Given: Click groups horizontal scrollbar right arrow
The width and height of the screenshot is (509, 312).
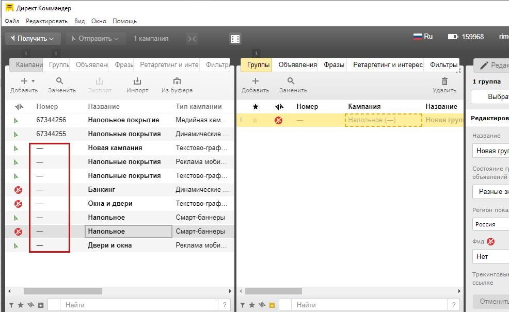Looking at the screenshot, I should pyautogui.click(x=459, y=291).
